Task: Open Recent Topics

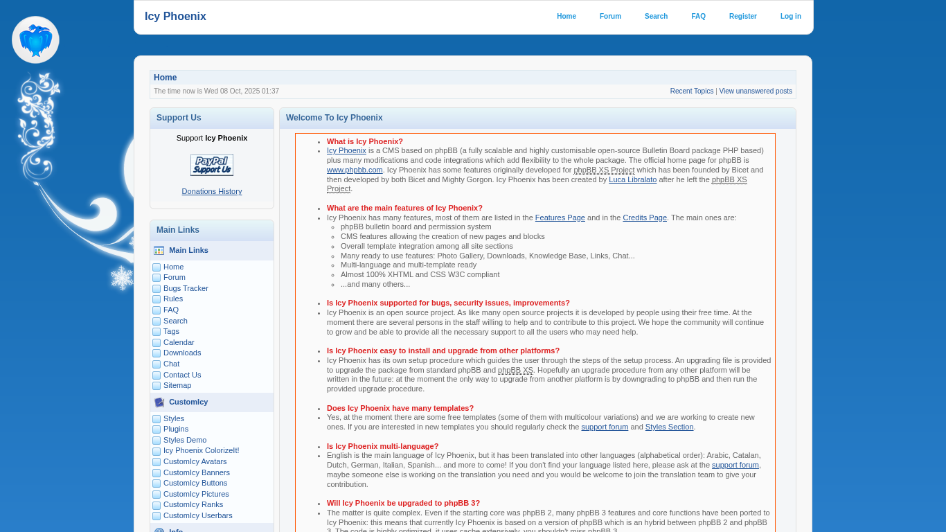Action: tap(692, 91)
